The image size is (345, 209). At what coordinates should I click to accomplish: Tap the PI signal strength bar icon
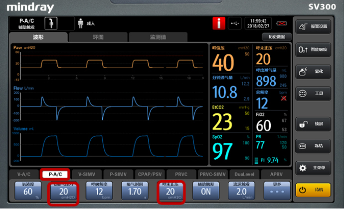click(256, 161)
